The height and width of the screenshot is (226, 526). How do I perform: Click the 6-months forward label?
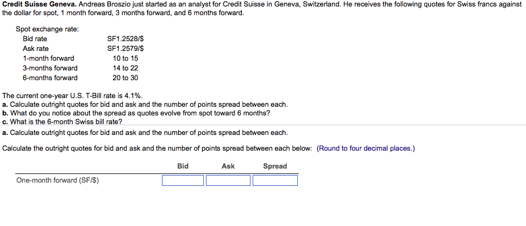click(50, 78)
